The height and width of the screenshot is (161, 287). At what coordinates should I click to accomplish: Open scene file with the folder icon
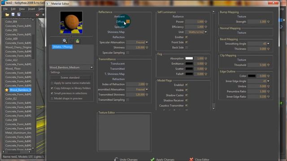click(7, 15)
